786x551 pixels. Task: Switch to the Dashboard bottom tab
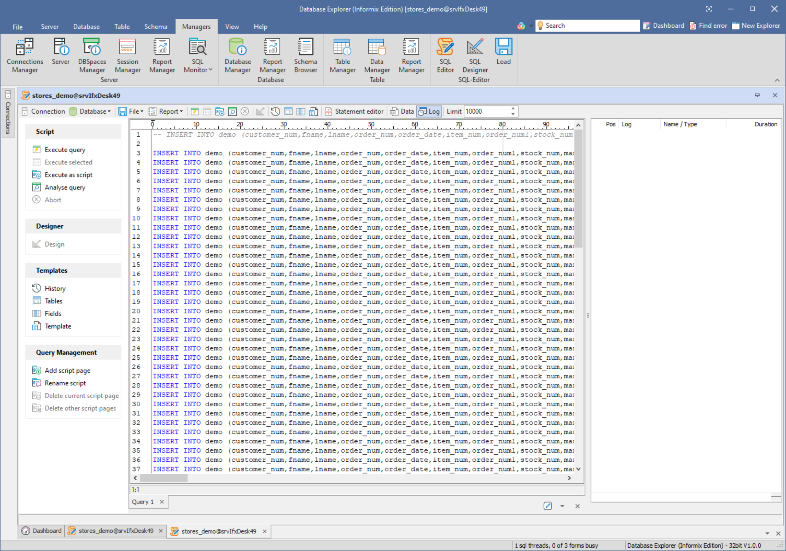click(x=42, y=531)
